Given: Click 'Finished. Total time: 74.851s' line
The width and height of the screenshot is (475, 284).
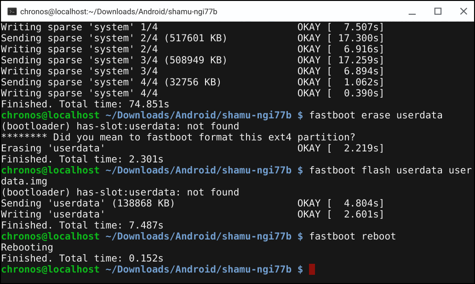Looking at the screenshot, I should [x=85, y=104].
